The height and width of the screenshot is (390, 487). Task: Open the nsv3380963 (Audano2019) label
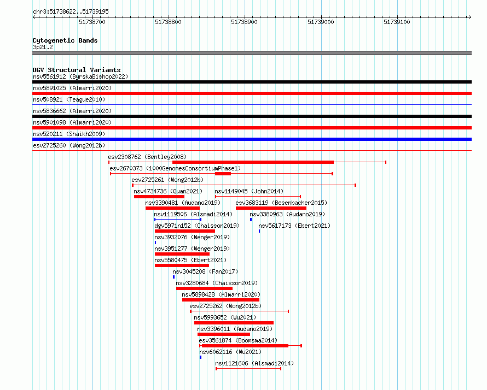pos(287,214)
